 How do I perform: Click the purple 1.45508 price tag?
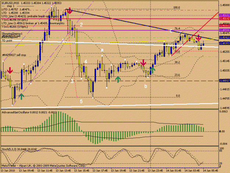(224, 30)
